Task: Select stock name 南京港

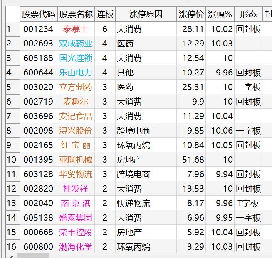Action: pos(76,203)
